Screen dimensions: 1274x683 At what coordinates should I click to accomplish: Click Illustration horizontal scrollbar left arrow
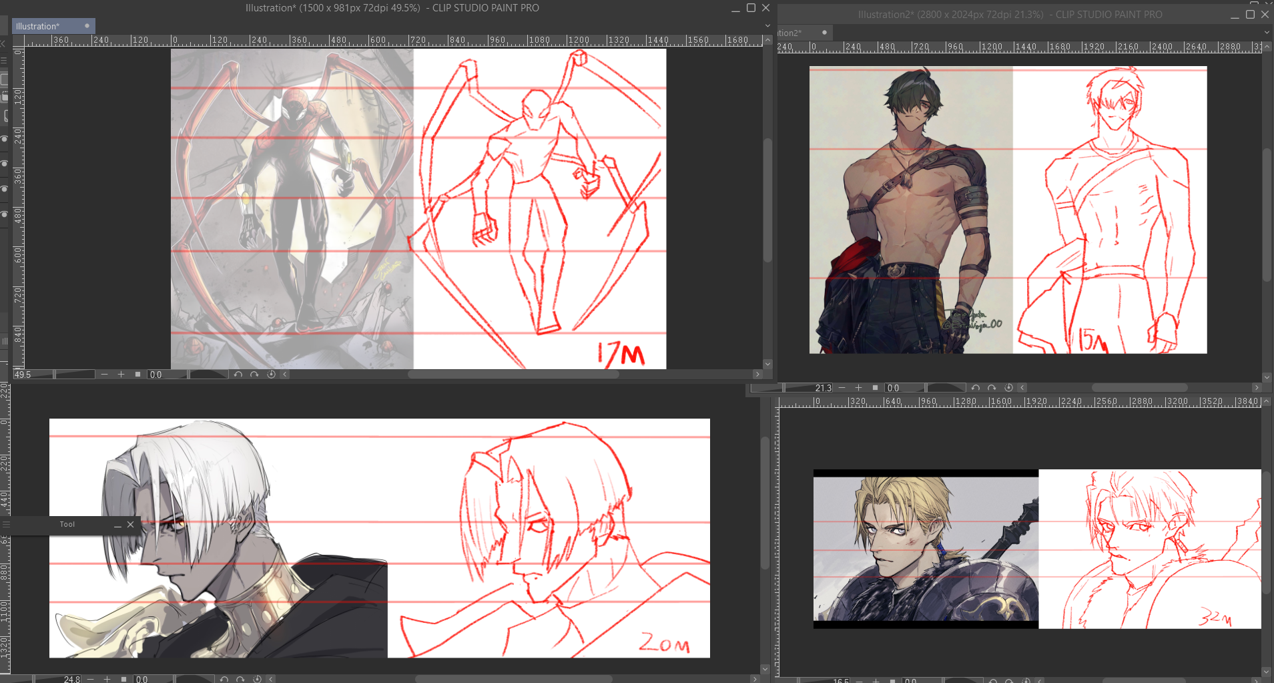(x=285, y=375)
